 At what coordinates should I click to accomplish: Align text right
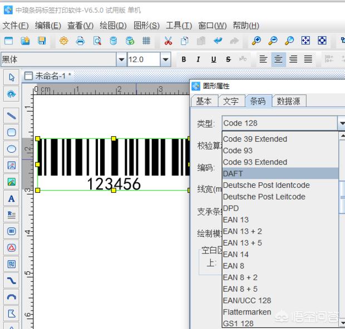pos(293,59)
